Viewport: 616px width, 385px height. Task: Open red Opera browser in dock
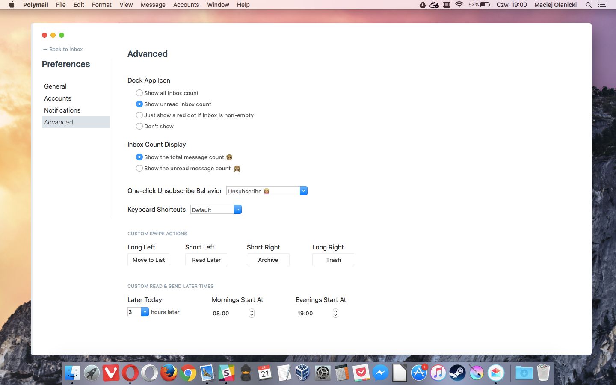pyautogui.click(x=130, y=373)
